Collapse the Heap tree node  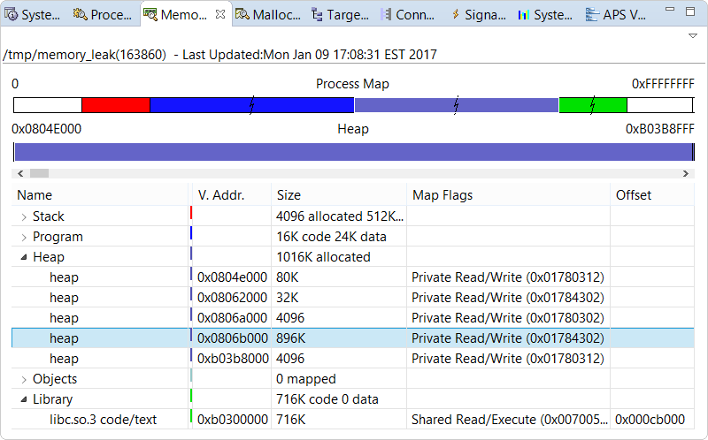click(23, 257)
